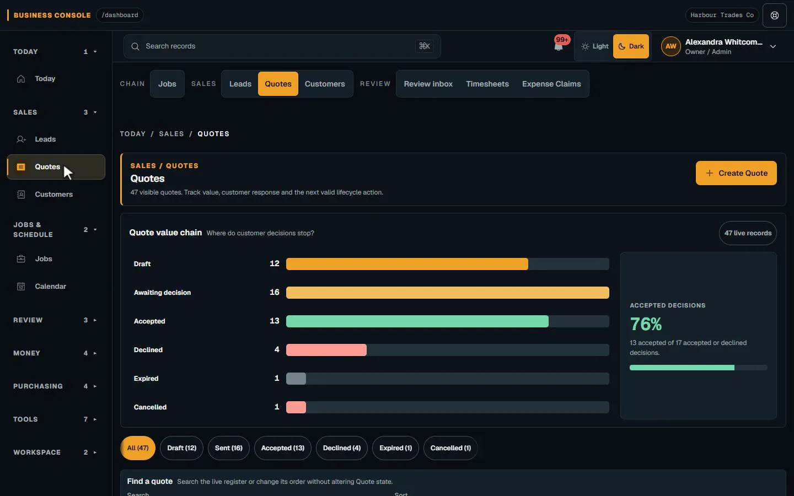Open the Customers tab in top navigation
This screenshot has width=794, height=496.
pos(325,84)
